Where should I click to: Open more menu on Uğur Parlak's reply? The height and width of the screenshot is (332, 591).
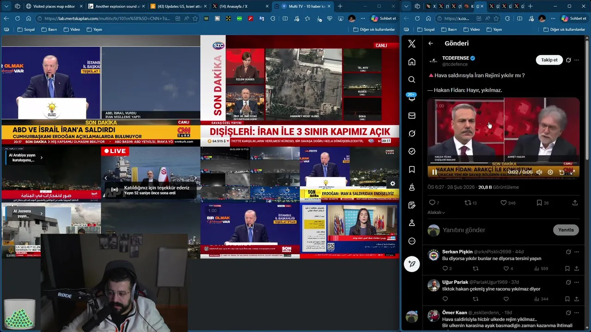coord(577,282)
